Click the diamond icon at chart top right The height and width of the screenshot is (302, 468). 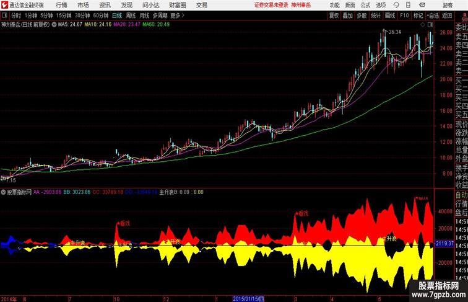[423, 25]
